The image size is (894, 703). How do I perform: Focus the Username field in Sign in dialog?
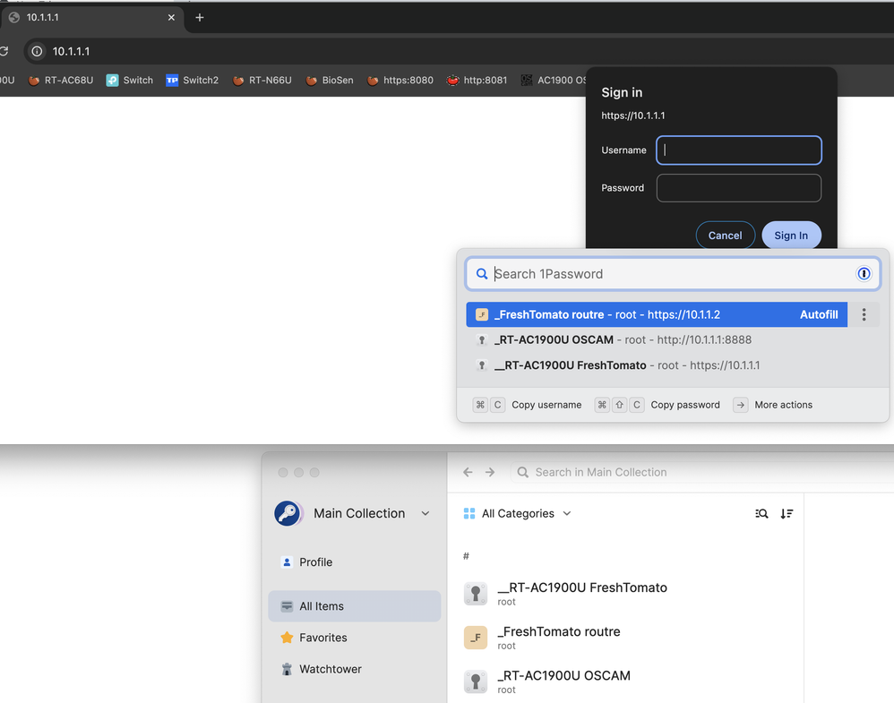point(739,150)
